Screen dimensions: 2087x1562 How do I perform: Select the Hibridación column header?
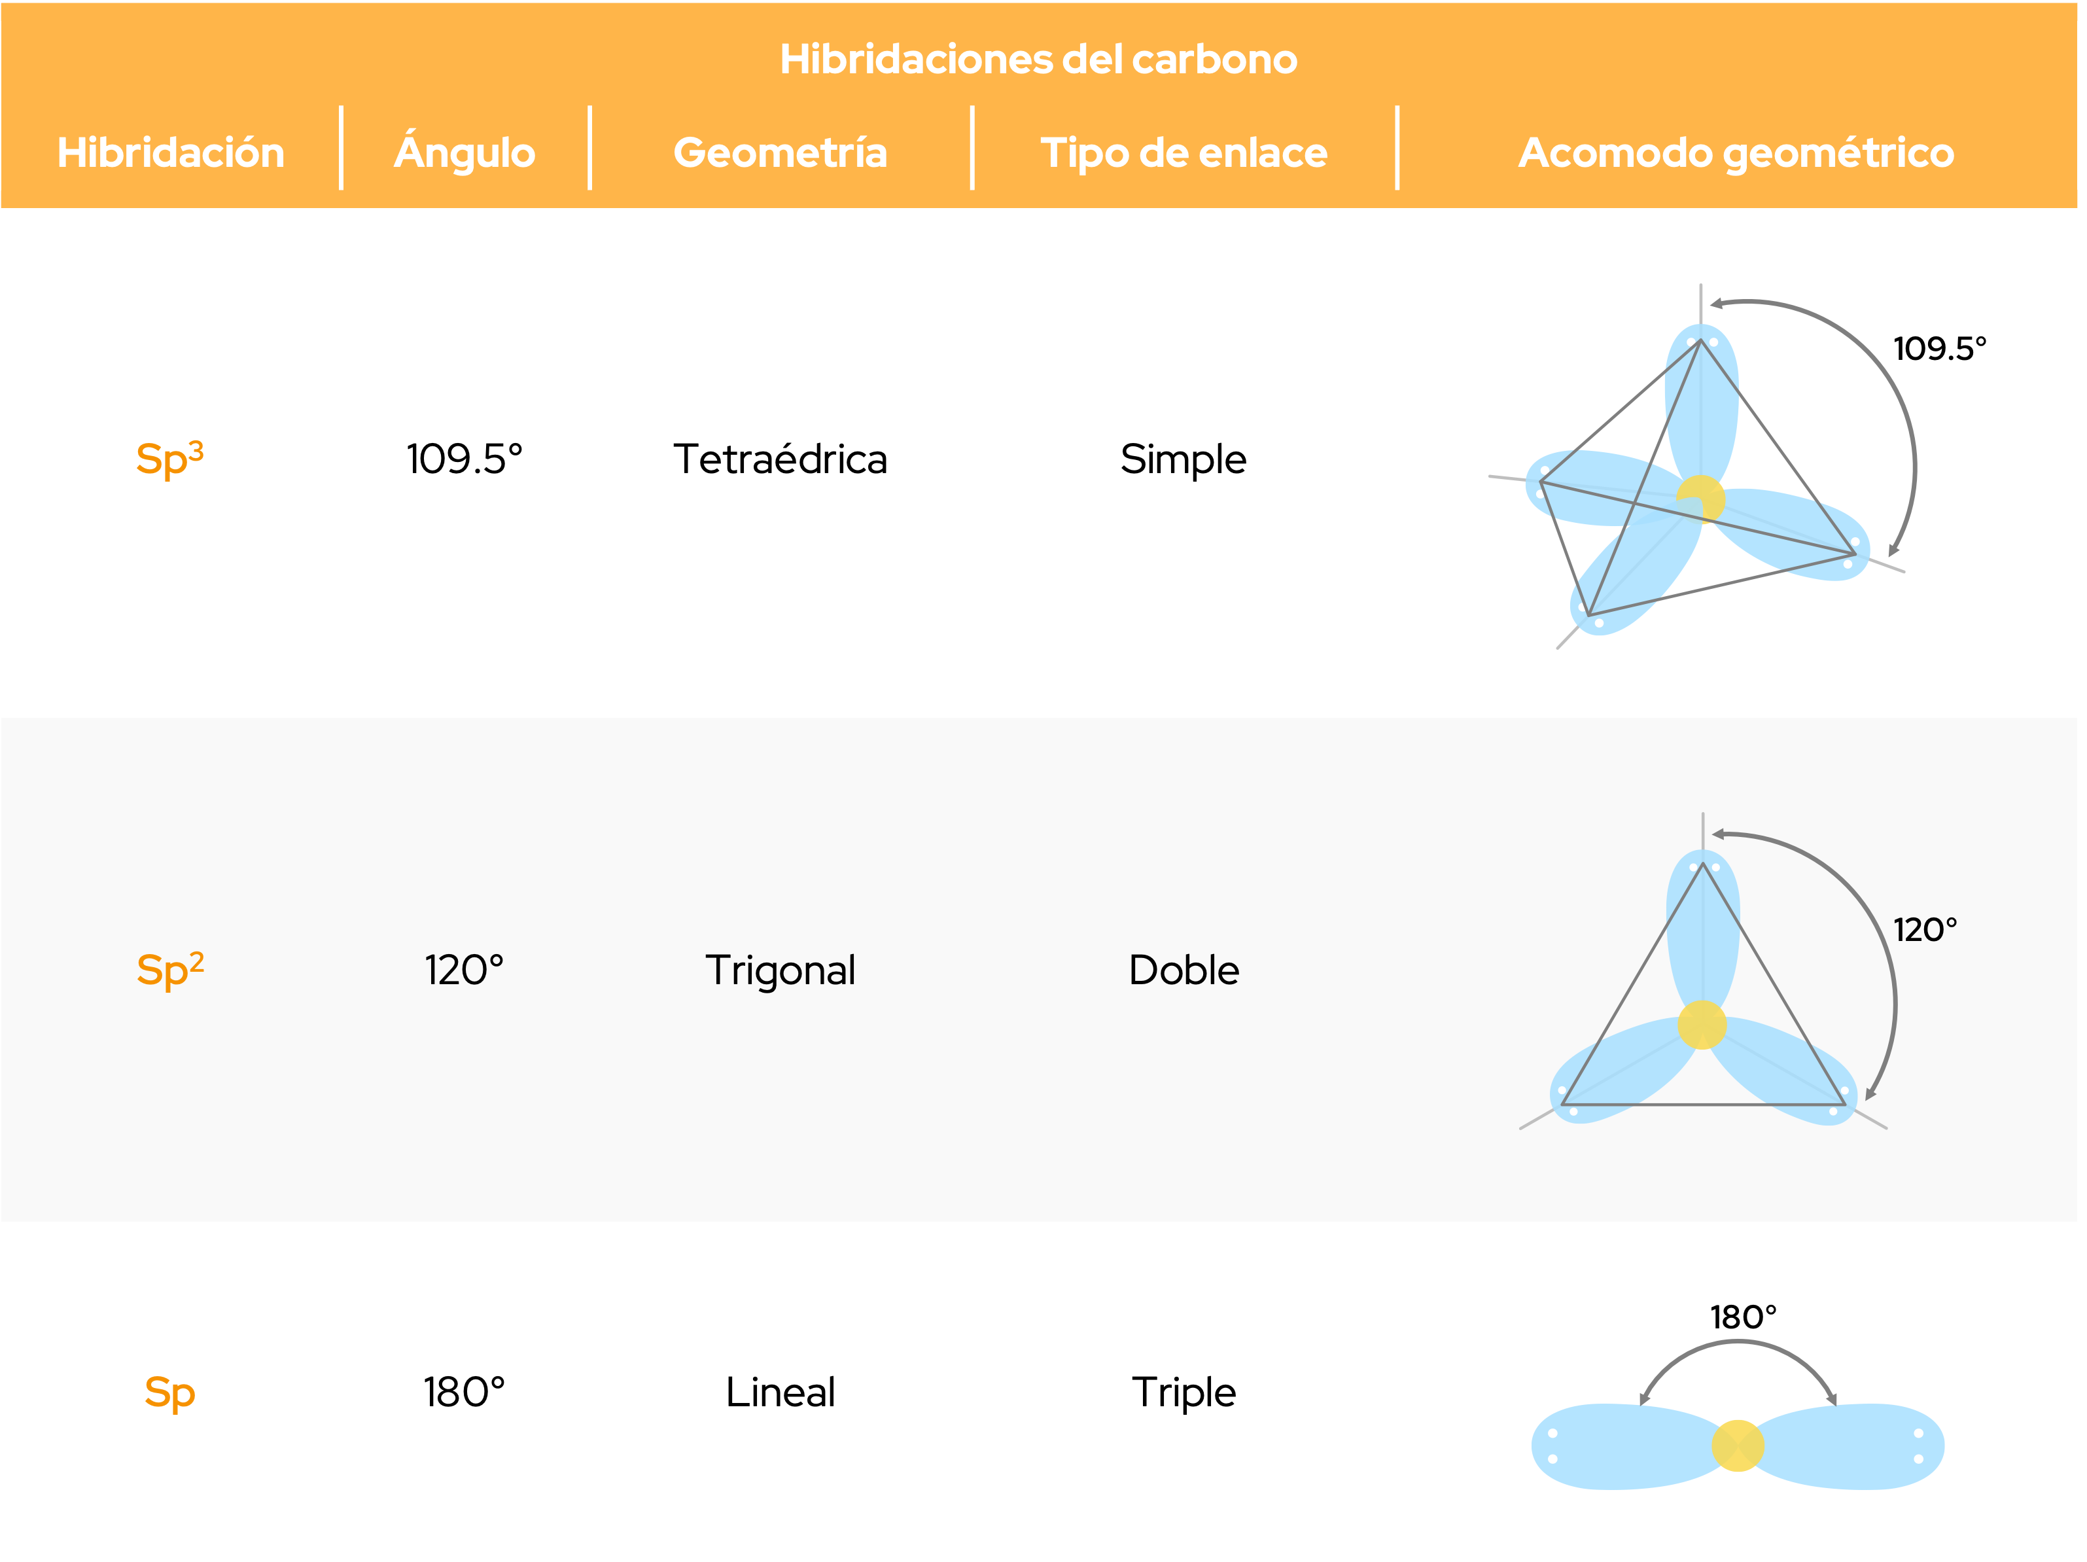pos(171,153)
